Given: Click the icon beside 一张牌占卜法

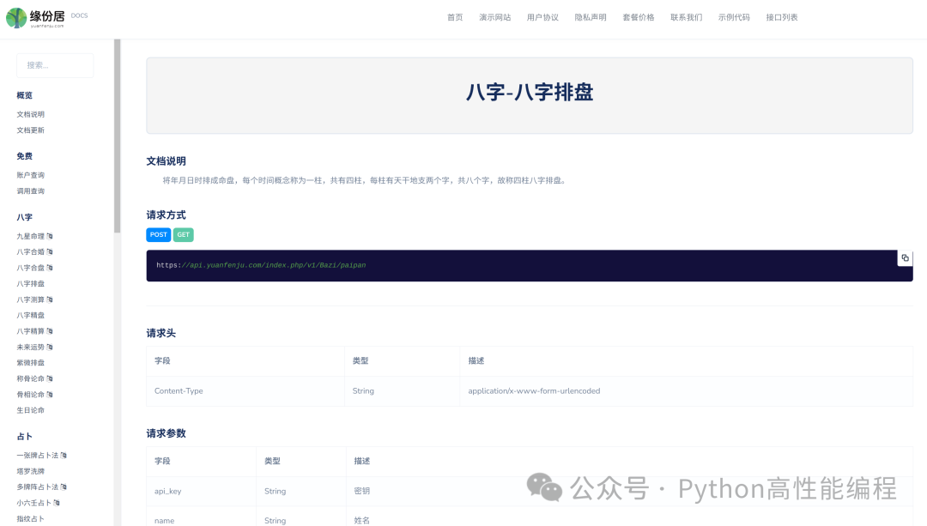Looking at the screenshot, I should [x=64, y=455].
